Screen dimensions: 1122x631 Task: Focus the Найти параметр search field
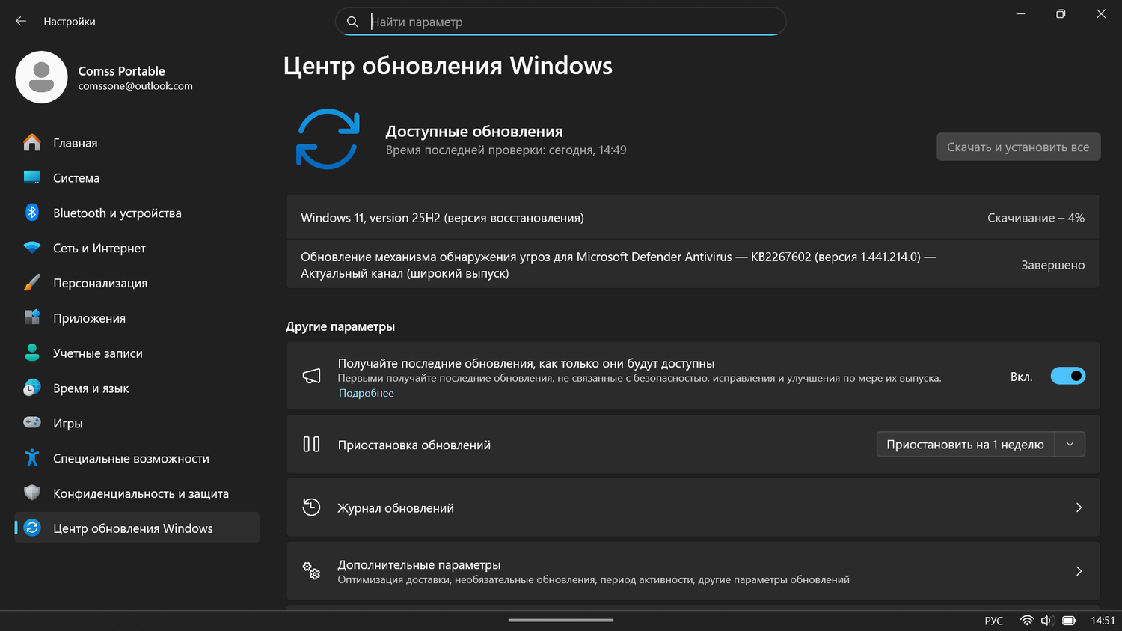(x=561, y=22)
